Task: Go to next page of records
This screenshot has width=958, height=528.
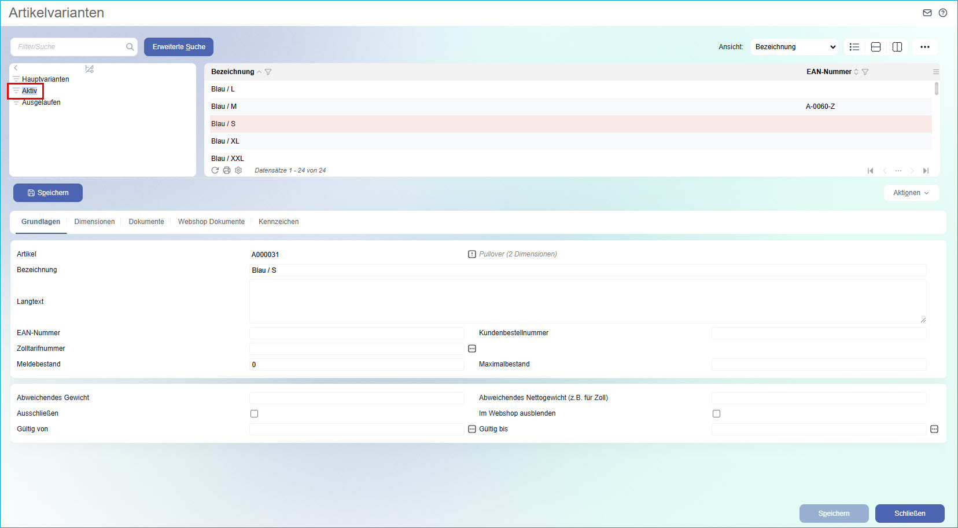Action: point(912,171)
